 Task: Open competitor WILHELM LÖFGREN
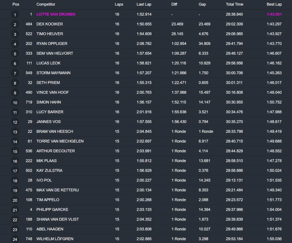click(x=55, y=239)
